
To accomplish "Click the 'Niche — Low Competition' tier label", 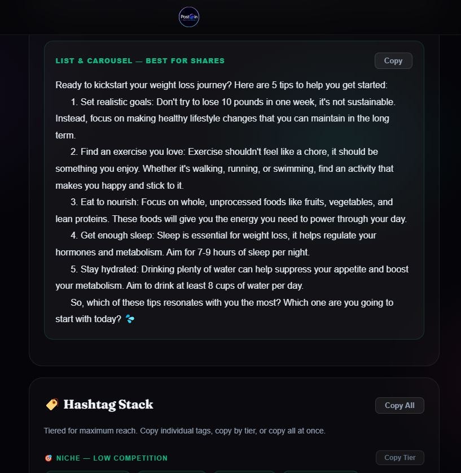I will (x=112, y=458).
